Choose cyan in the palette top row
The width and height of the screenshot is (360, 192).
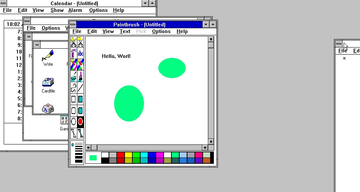pos(144,155)
